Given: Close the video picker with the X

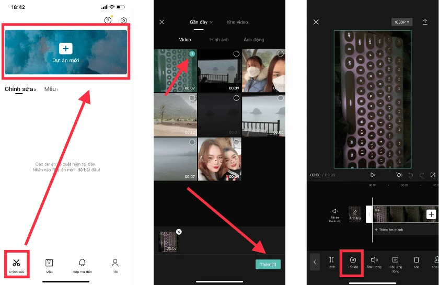Looking at the screenshot, I should coord(162,22).
